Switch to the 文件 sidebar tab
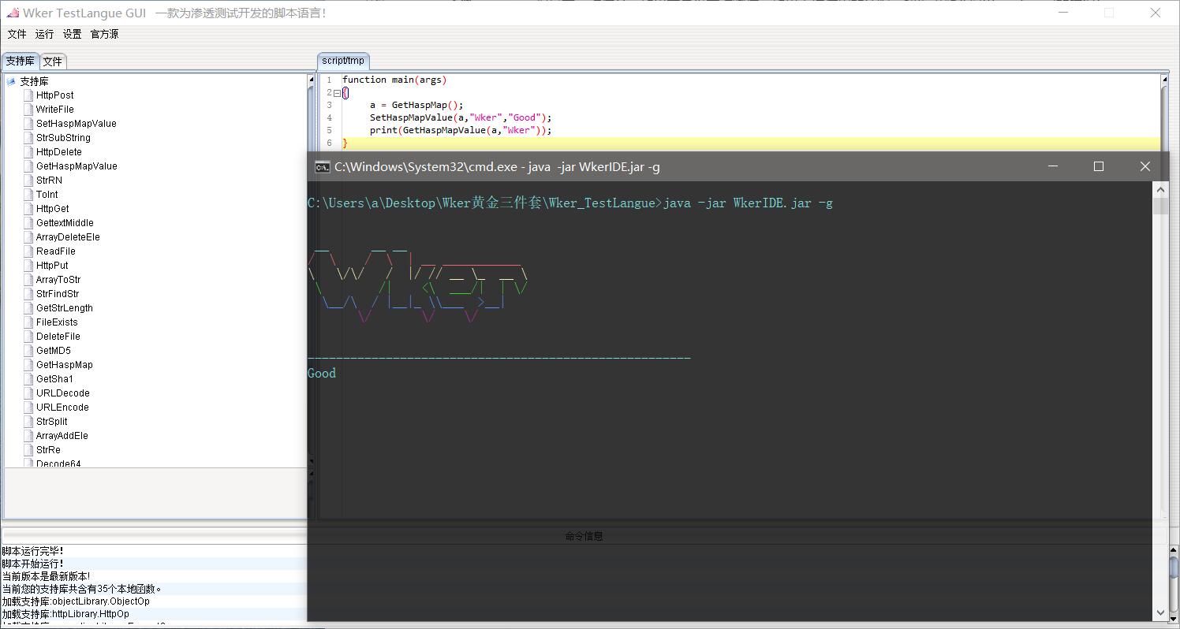Image resolution: width=1180 pixels, height=629 pixels. 52,61
